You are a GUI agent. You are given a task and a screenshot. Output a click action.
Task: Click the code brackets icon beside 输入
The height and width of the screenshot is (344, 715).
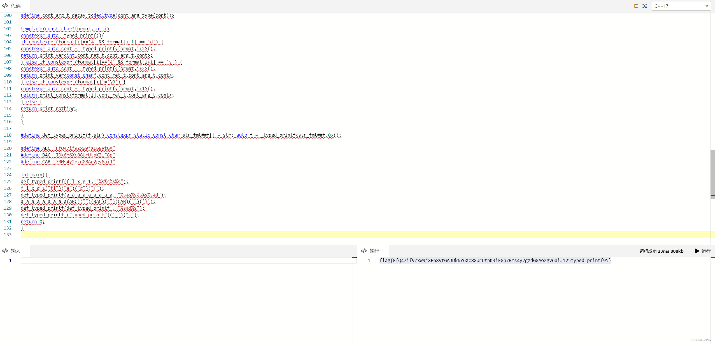point(5,251)
